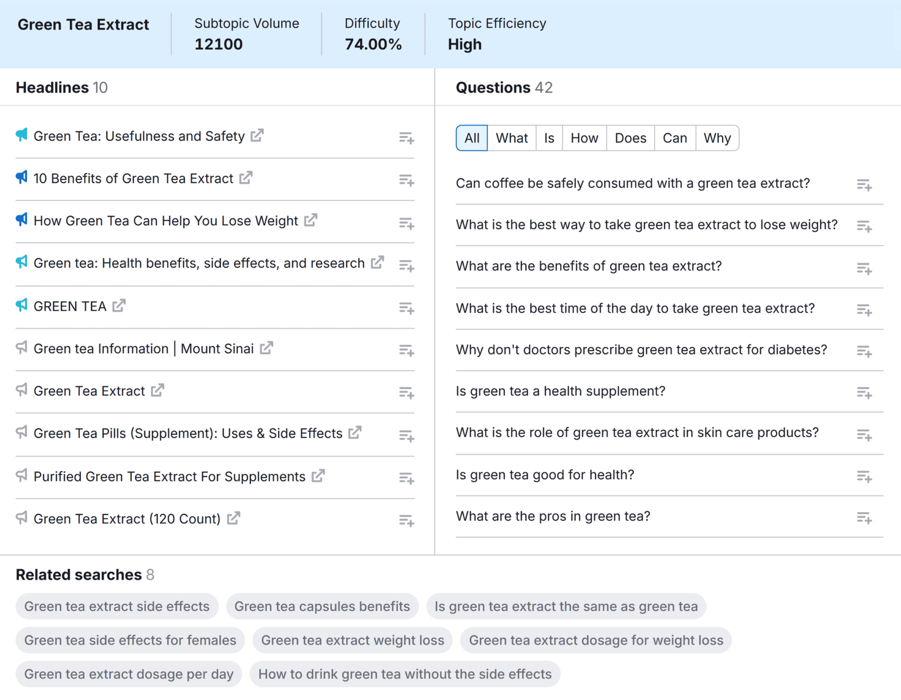
Task: Click add-to-list icon next to "Green Tea Extract (120 Count)"
Action: (x=406, y=520)
